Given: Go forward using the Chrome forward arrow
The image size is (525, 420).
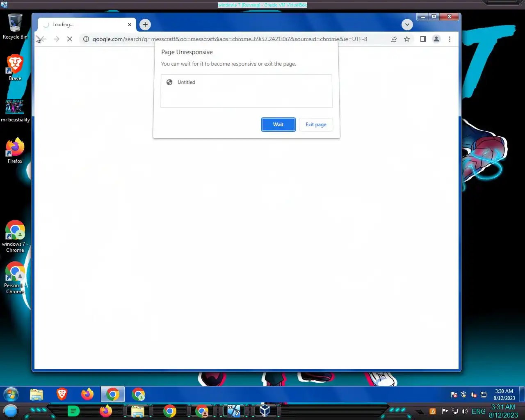Looking at the screenshot, I should (x=57, y=39).
